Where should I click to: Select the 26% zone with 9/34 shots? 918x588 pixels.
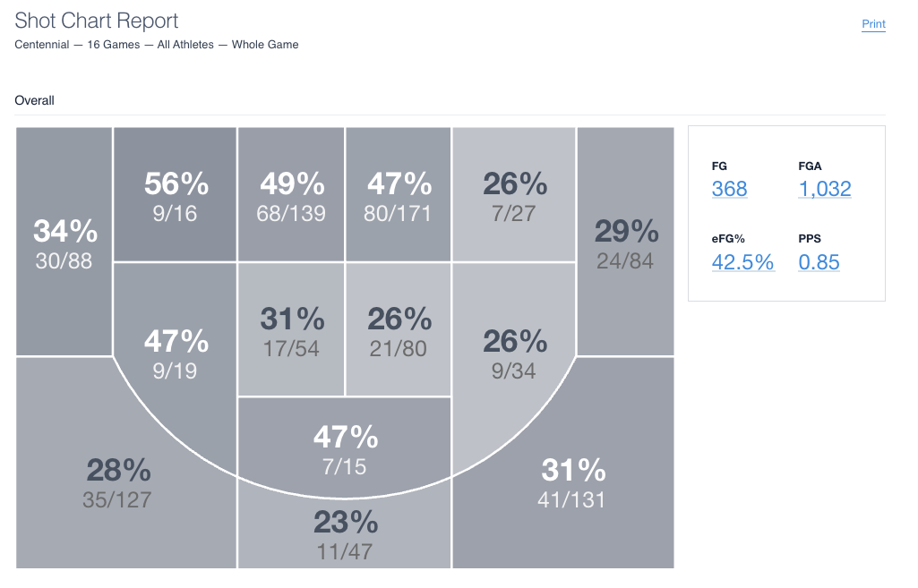[x=514, y=352]
